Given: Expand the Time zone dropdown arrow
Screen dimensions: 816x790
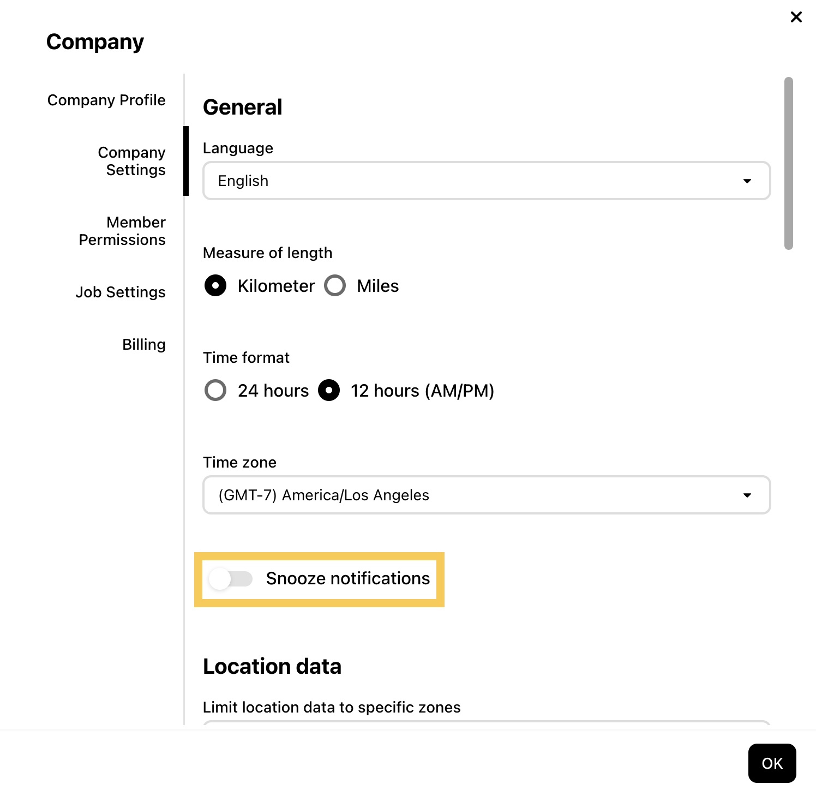Looking at the screenshot, I should click(747, 495).
